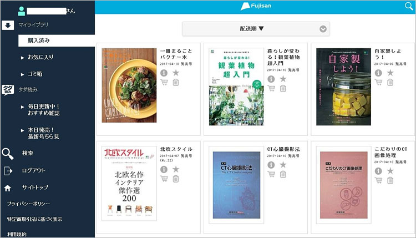Open 北欧スタイル cover thumbnail
Viewport: 416px width, 238px height.
[129, 183]
